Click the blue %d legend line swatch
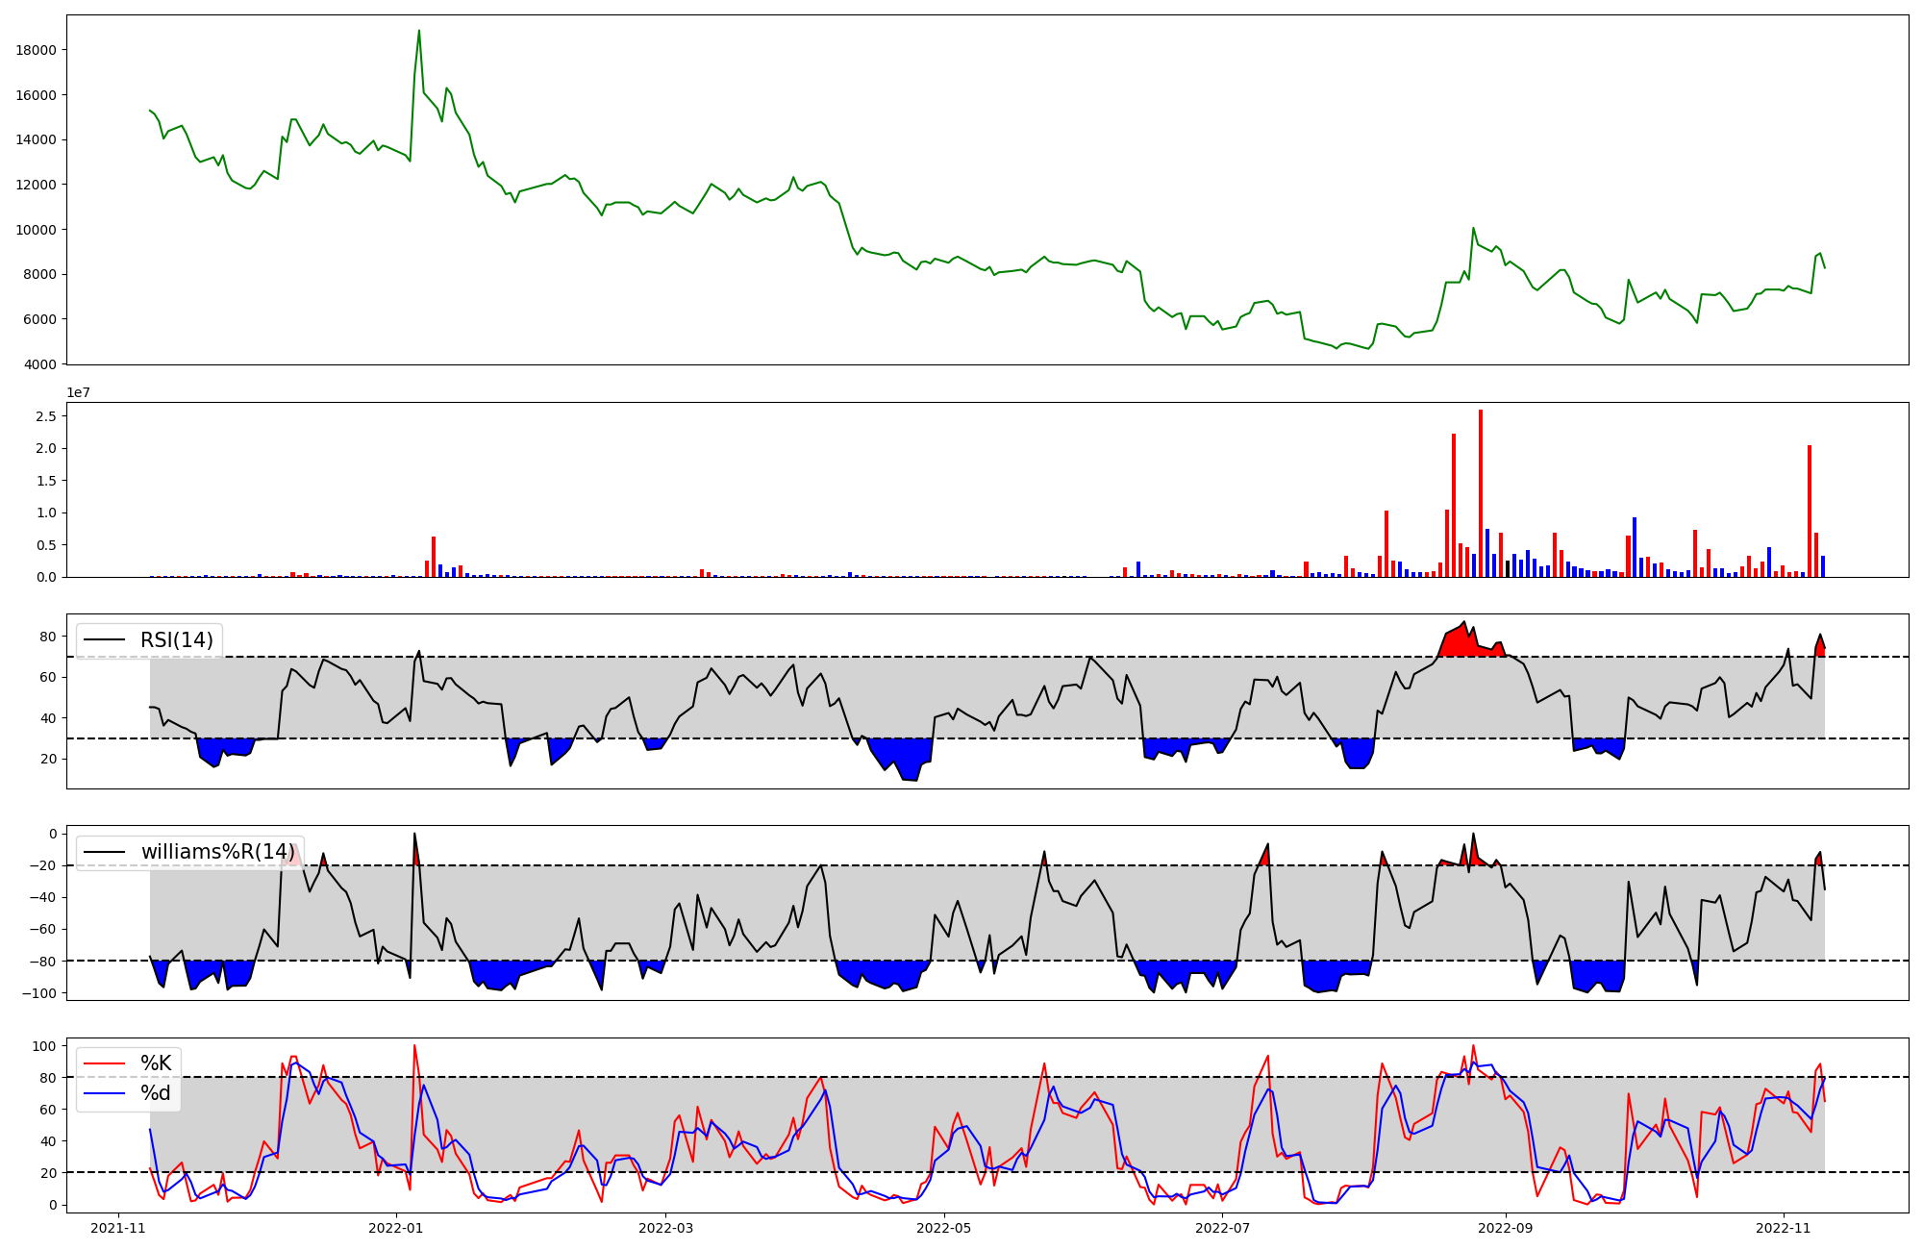 click(x=105, y=1093)
